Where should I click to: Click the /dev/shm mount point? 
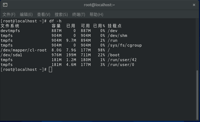click(117, 36)
